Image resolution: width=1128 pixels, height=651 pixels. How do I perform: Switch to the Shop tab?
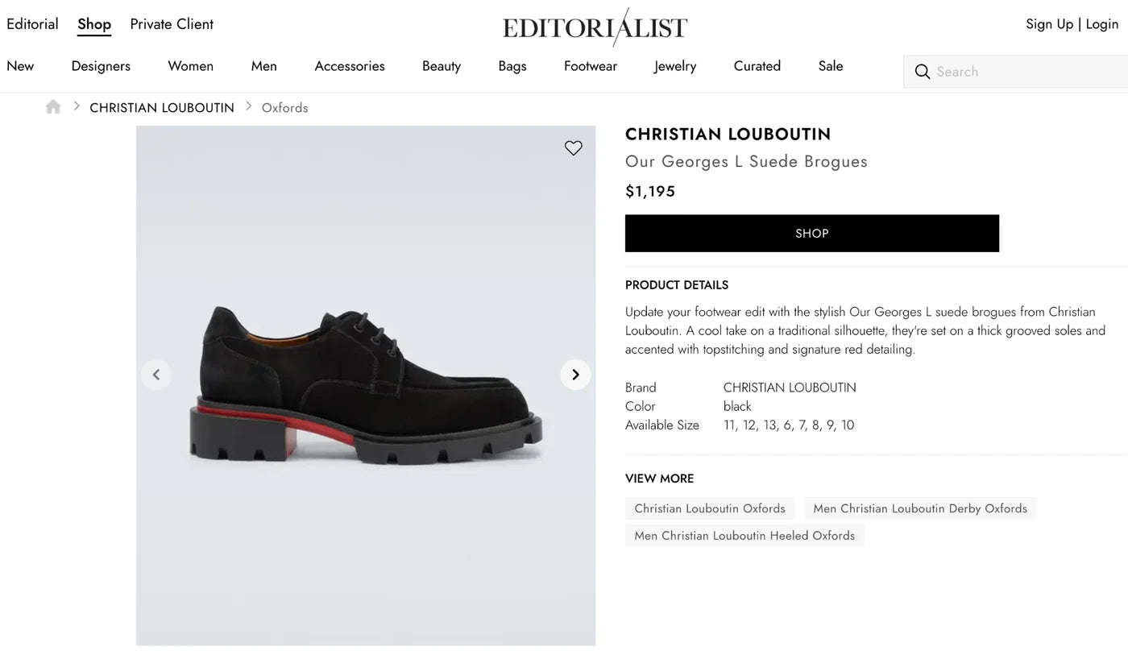[x=93, y=24]
